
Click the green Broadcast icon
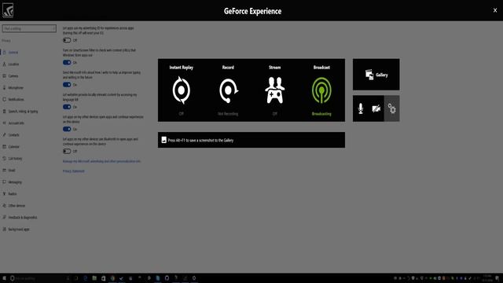coord(321,90)
